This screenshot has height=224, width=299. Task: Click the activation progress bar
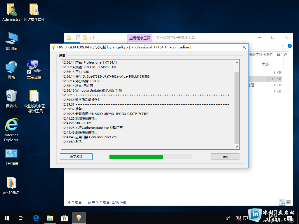pos(151,157)
